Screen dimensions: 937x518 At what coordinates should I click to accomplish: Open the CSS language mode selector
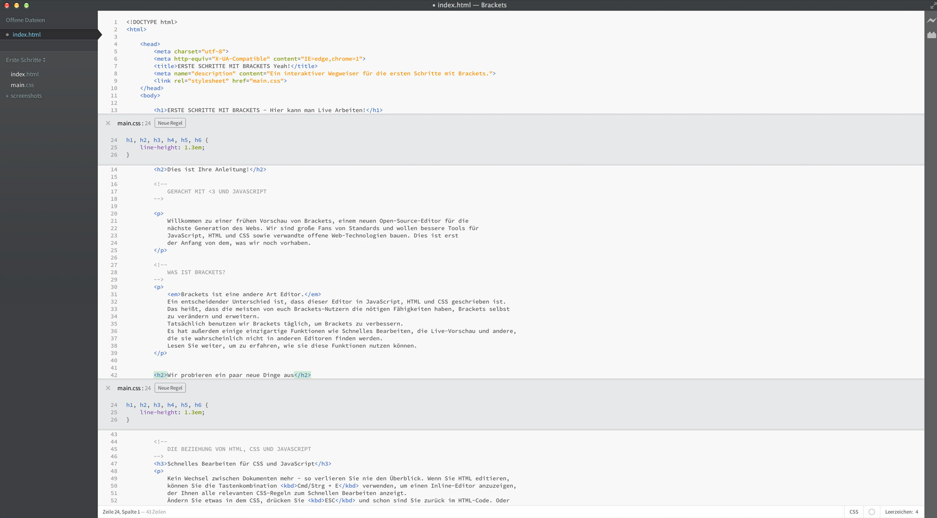[x=854, y=512]
